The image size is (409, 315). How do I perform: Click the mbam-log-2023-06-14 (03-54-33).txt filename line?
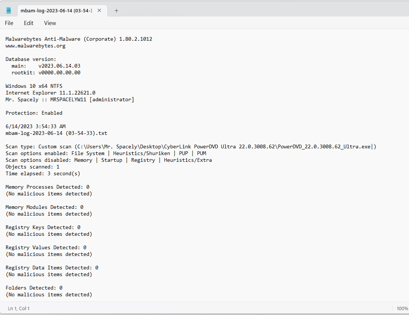point(56,133)
